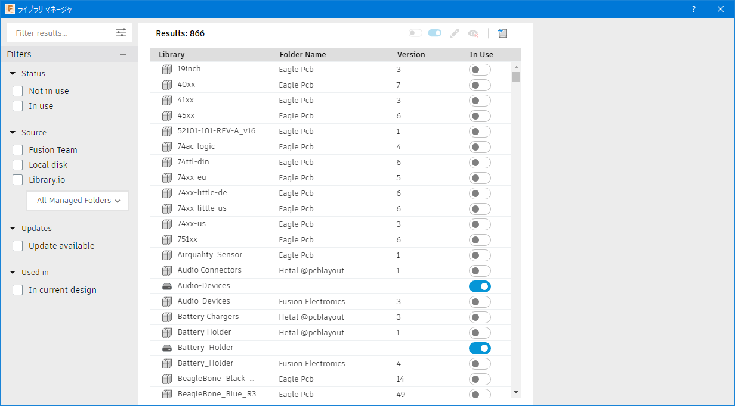
Task: Click the 40xx library icon
Action: pyautogui.click(x=167, y=85)
